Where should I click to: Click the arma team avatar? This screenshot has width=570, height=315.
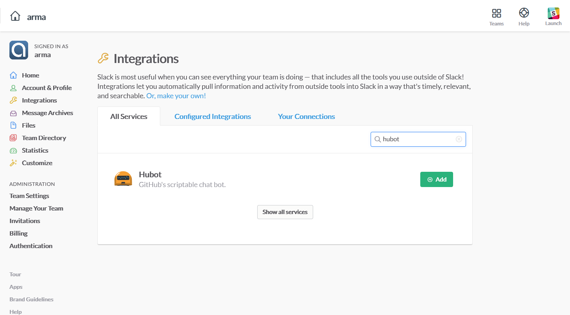click(19, 50)
